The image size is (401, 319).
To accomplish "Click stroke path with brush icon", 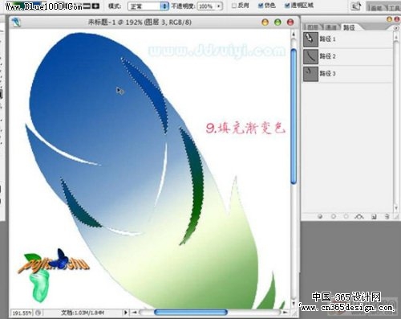I will point(333,216).
